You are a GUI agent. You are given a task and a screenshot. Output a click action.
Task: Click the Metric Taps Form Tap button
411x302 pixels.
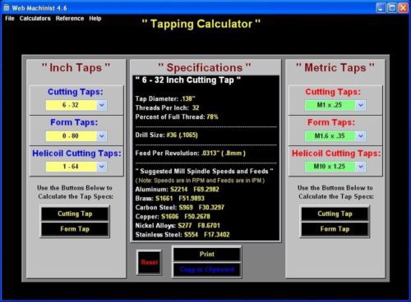[x=335, y=229]
